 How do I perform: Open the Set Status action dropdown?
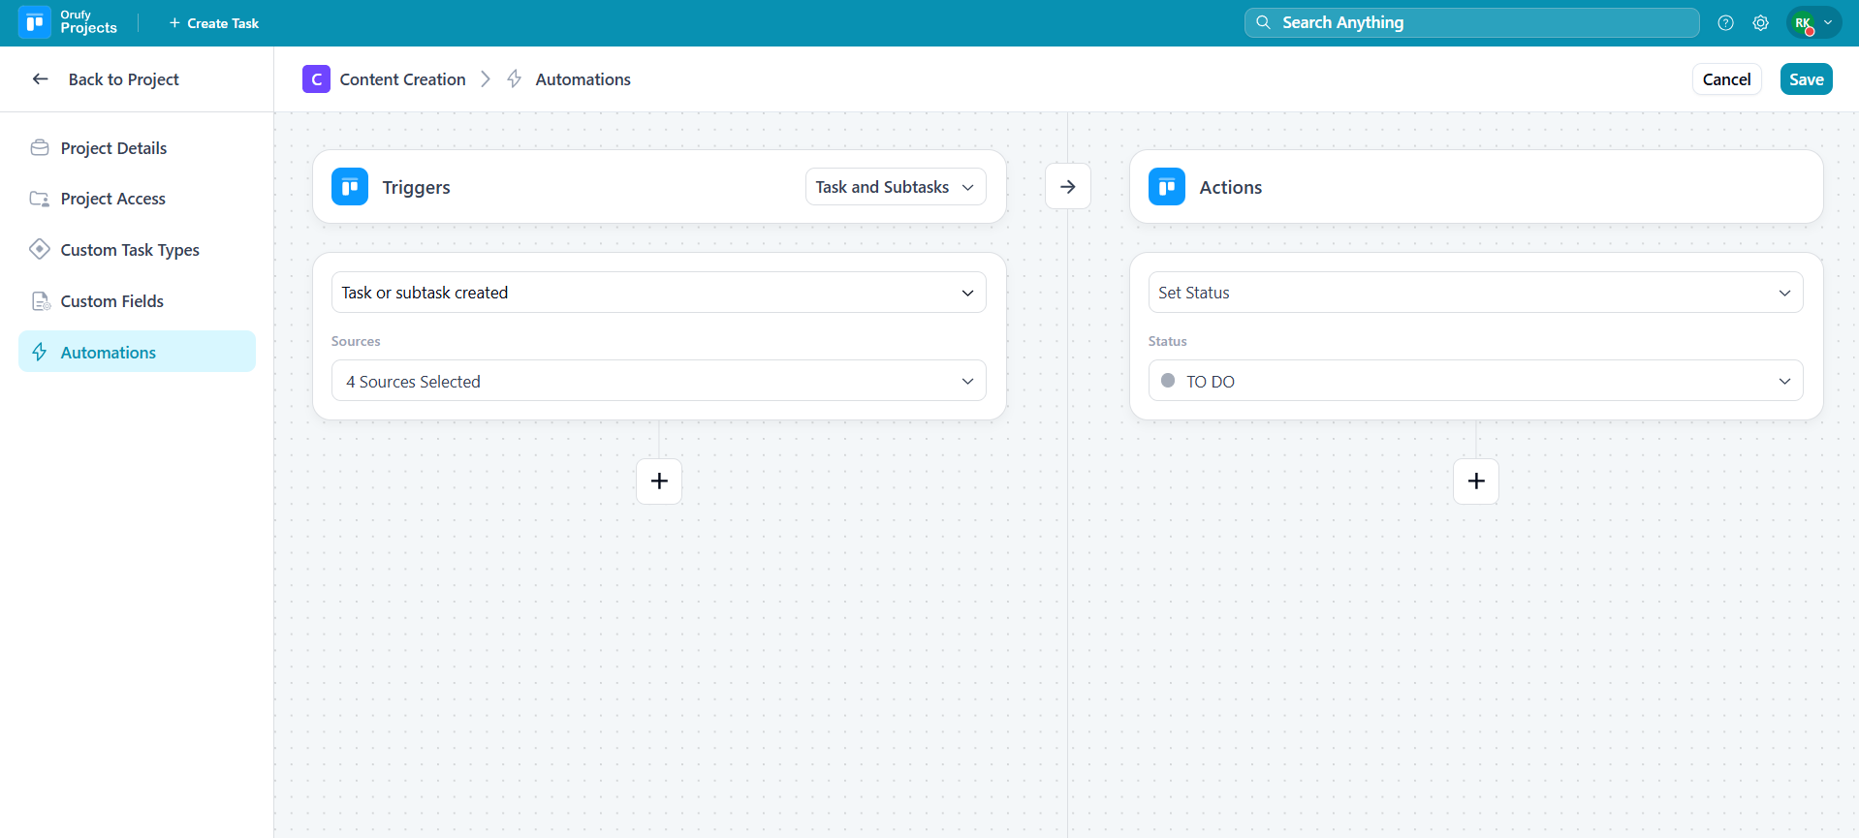[x=1474, y=293]
